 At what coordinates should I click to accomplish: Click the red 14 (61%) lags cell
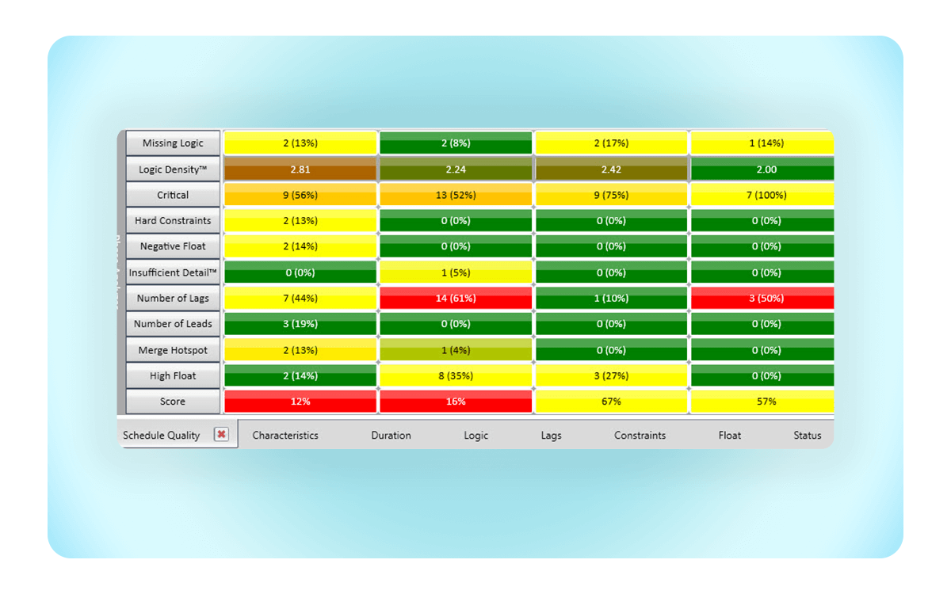click(456, 299)
